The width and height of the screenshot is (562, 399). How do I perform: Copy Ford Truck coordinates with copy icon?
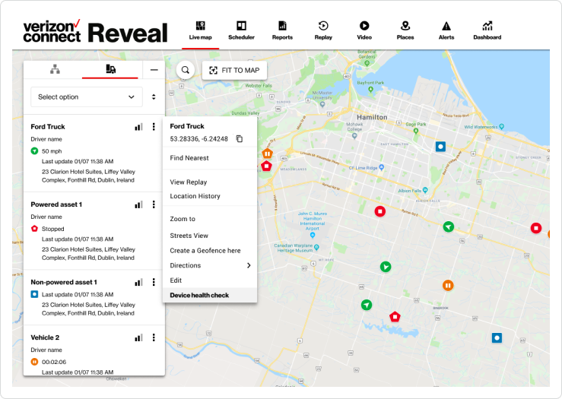click(239, 139)
